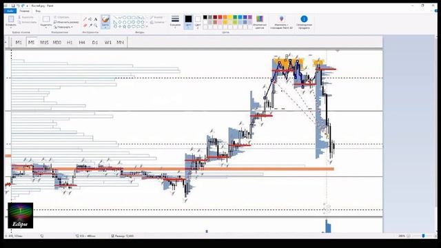Screen dimensions: 441x248
Task: Select the Text tool letter A
Action: tap(96, 19)
